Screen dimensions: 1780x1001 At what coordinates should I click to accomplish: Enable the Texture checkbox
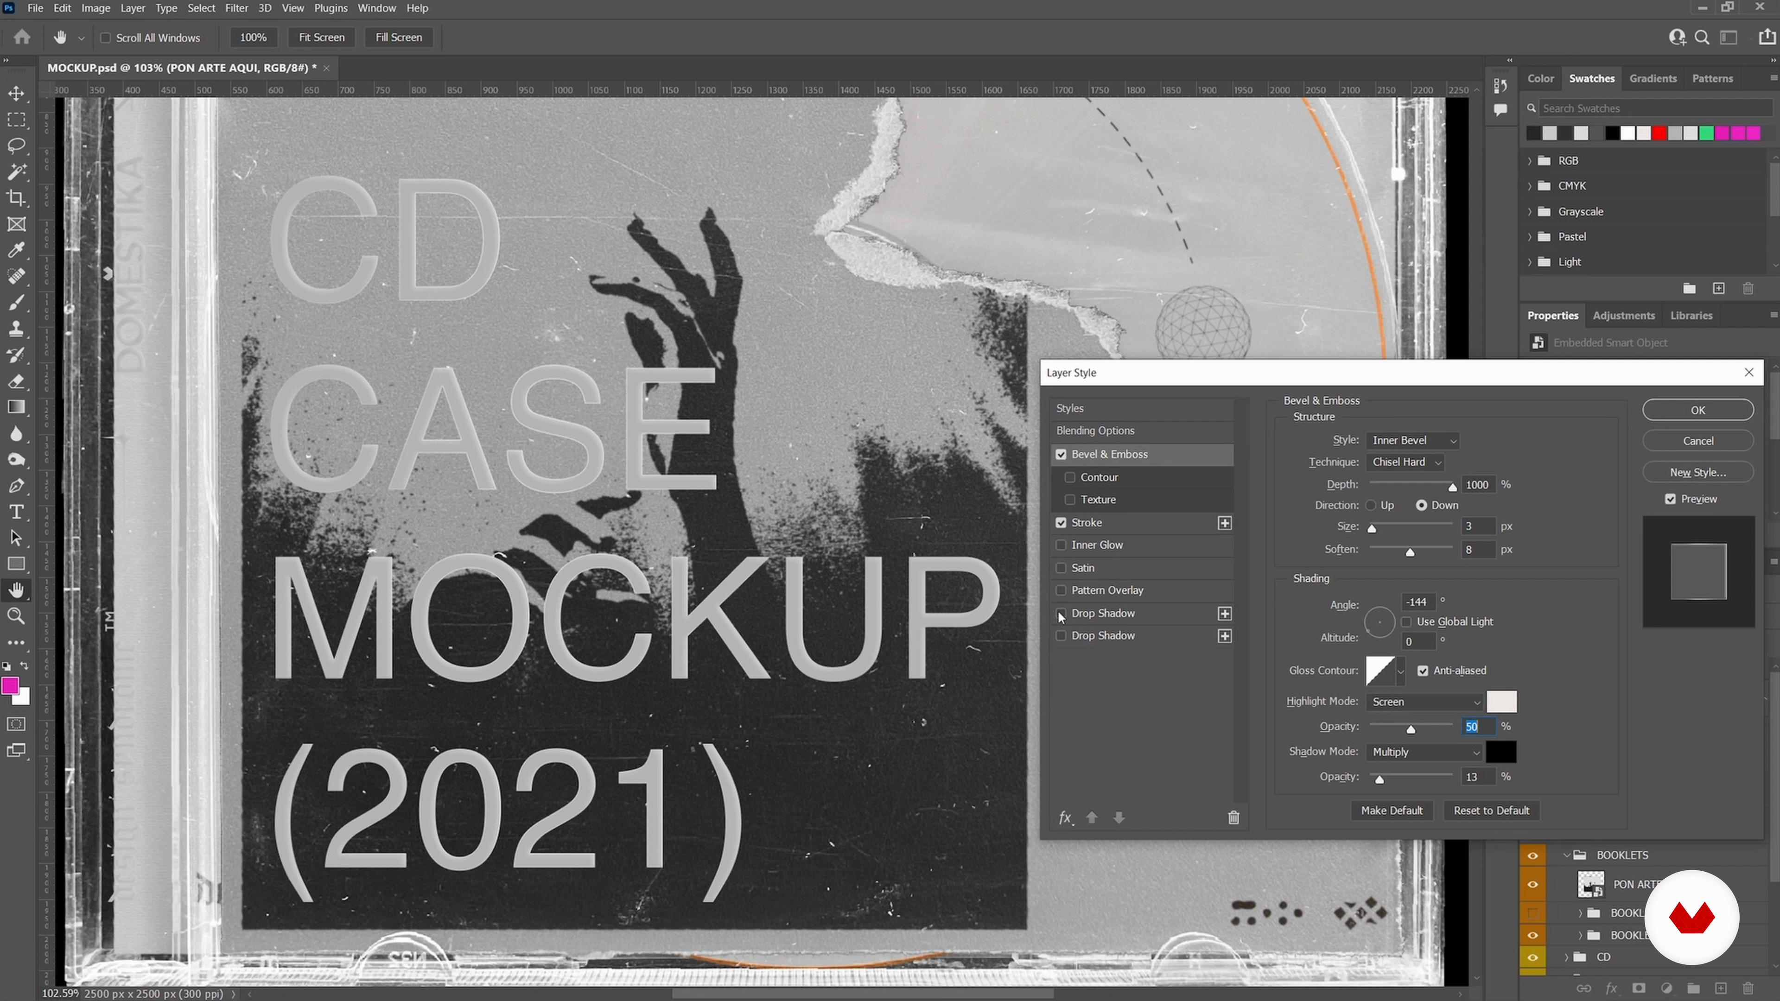point(1070,500)
